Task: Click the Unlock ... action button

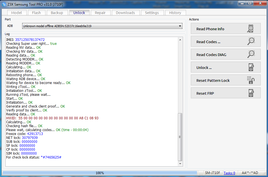Action: click(x=226, y=67)
